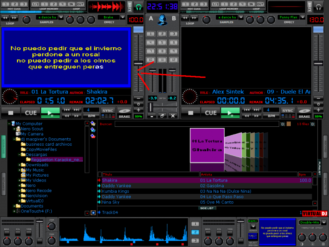Click deck B loop double arrow
The height and width of the screenshot is (247, 329).
click(194, 18)
